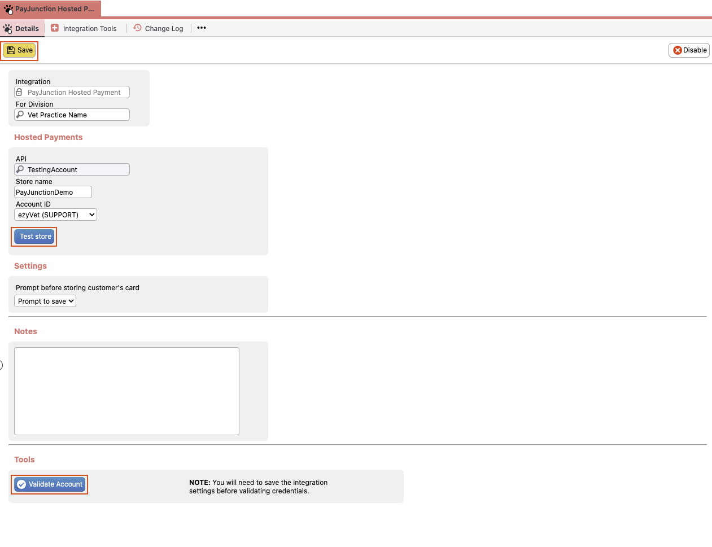
Task: Click the Tools heading
Action: click(24, 460)
